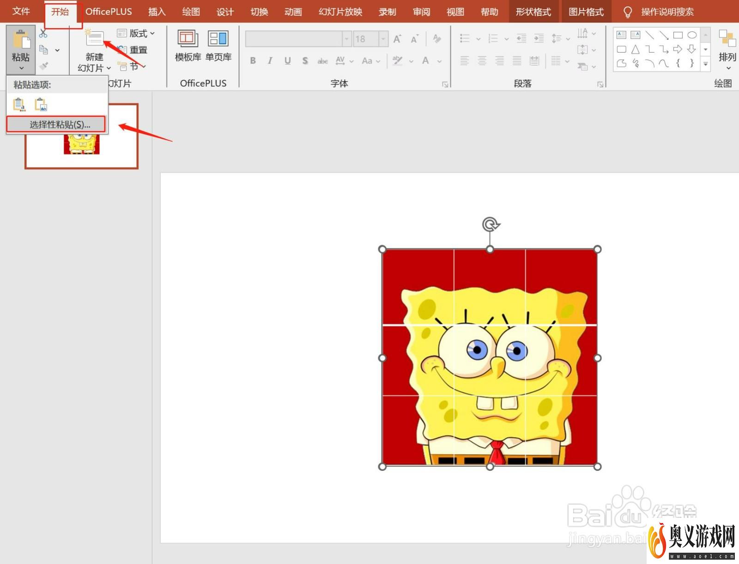This screenshot has height=564, width=739.
Task: Click the Format Painter brush icon
Action: (44, 66)
